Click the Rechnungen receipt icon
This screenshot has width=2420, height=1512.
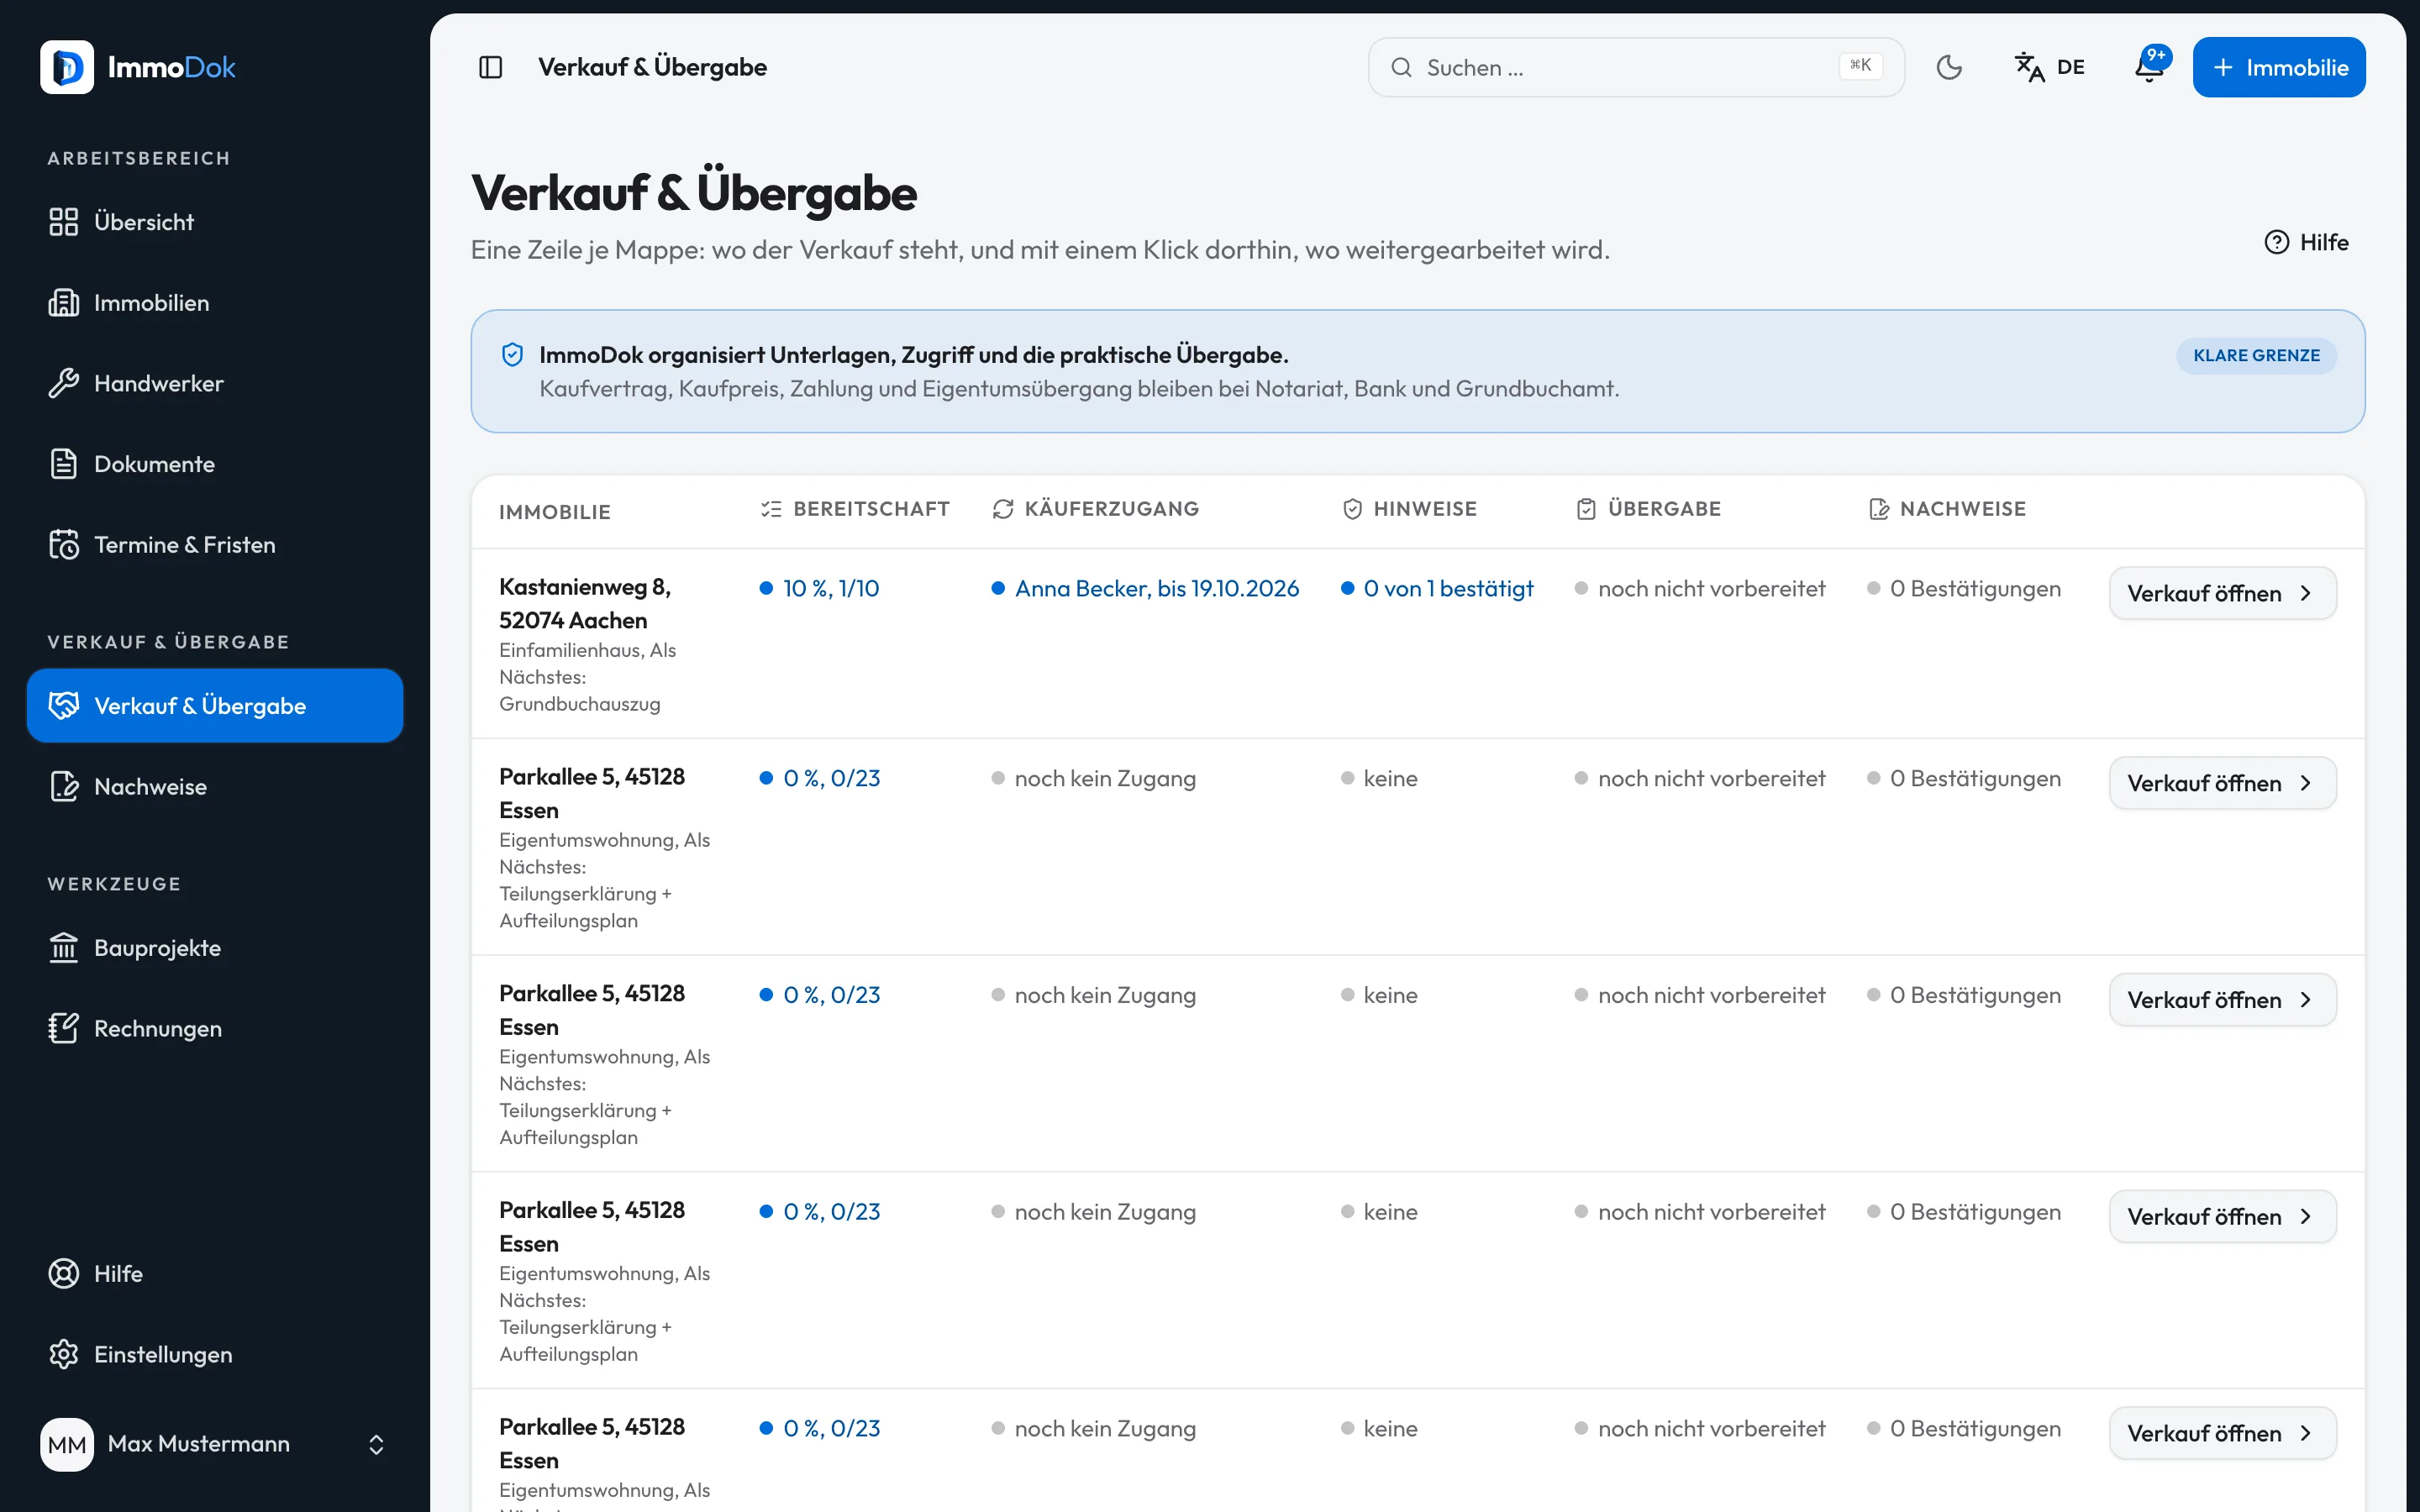pos(63,1029)
